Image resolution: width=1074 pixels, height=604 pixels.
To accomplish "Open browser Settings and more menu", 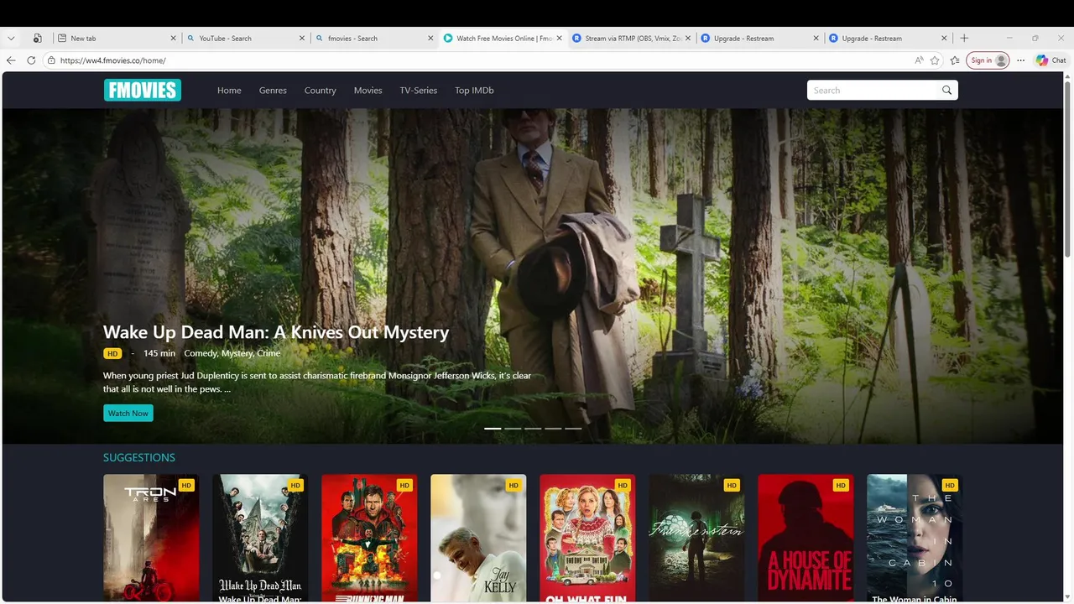I will [1020, 60].
